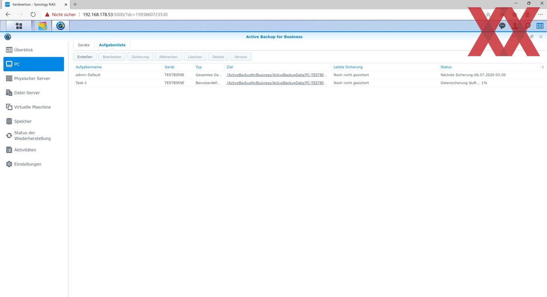Image resolution: width=547 pixels, height=297 pixels.
Task: Open the table column options menu
Action: [543, 67]
